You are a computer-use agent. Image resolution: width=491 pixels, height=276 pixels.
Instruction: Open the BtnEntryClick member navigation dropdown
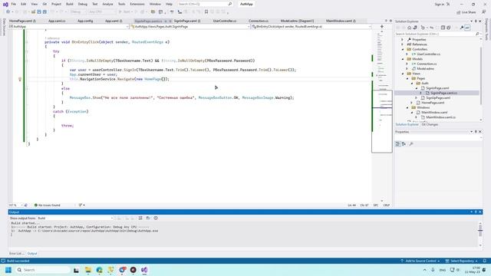coord(311,27)
